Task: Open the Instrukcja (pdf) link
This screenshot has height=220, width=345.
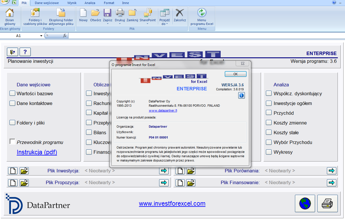Action: pyautogui.click(x=37, y=152)
